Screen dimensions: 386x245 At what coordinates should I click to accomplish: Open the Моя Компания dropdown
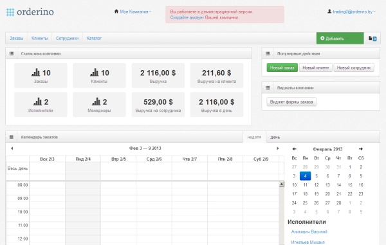pos(135,12)
